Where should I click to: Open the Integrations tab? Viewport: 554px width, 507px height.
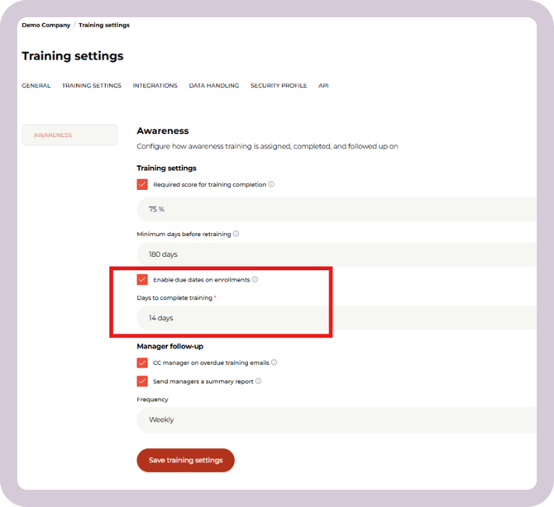(x=155, y=86)
